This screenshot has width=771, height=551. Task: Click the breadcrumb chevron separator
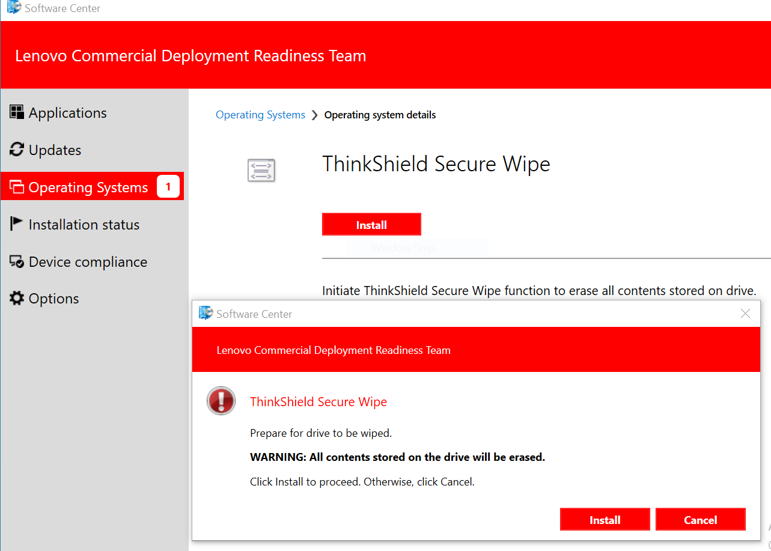[315, 115]
